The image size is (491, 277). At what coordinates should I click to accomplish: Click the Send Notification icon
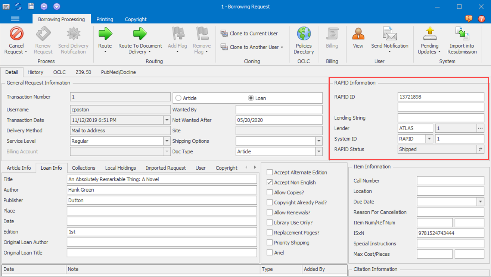390,35
